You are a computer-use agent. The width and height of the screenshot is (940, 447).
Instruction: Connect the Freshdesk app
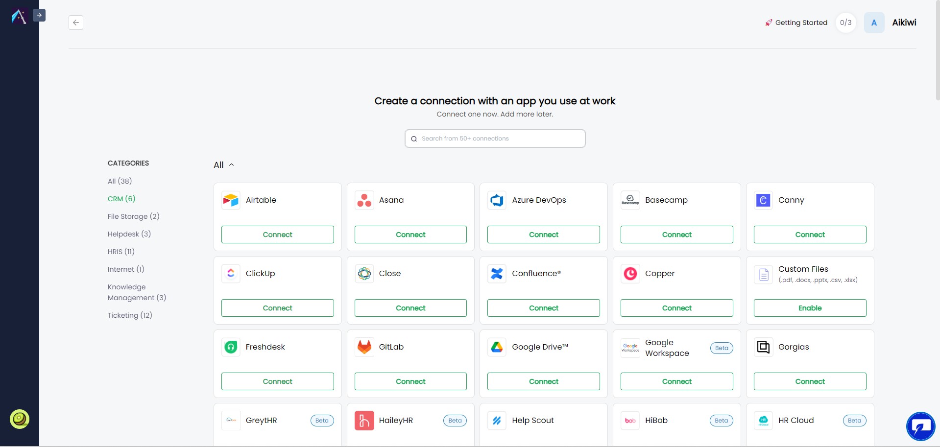click(x=278, y=381)
